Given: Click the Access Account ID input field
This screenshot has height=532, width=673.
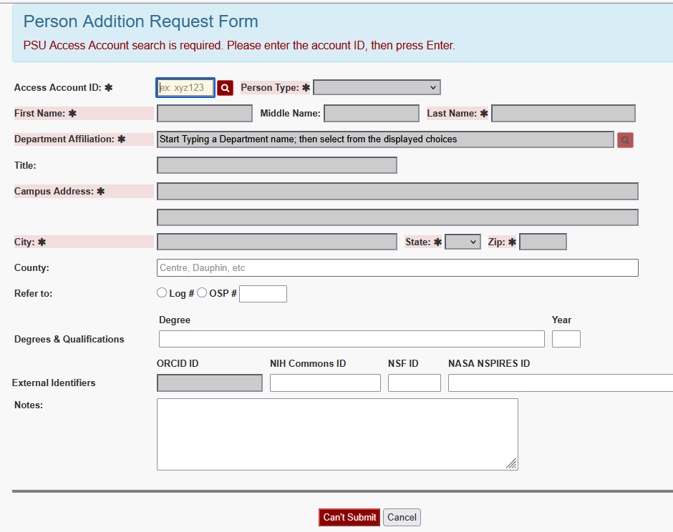Looking at the screenshot, I should (185, 87).
